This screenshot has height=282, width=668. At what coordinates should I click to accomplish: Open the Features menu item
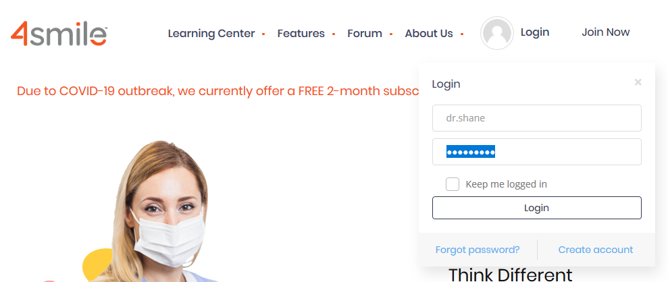pos(301,34)
